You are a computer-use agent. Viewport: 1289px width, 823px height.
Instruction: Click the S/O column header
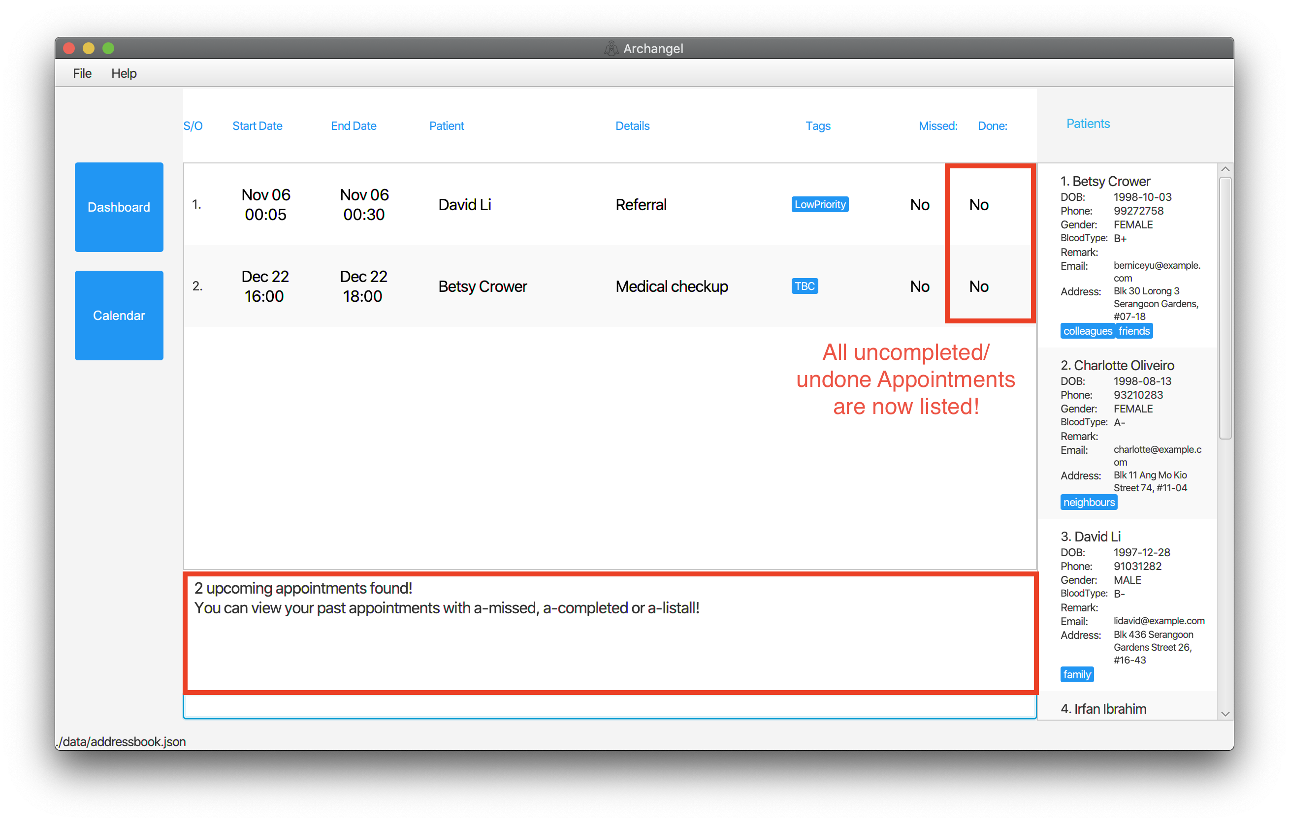click(193, 126)
